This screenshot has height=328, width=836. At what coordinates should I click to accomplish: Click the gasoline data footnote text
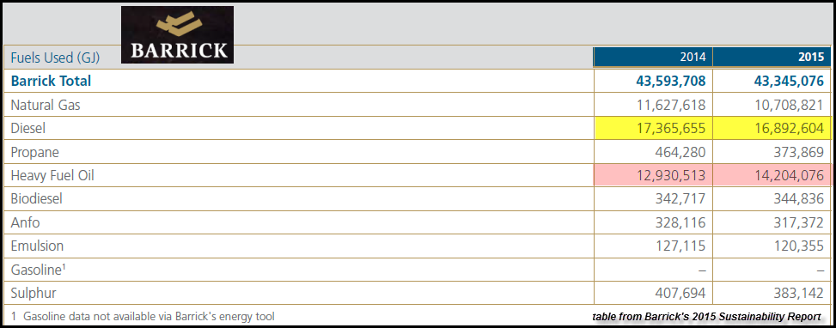143,317
